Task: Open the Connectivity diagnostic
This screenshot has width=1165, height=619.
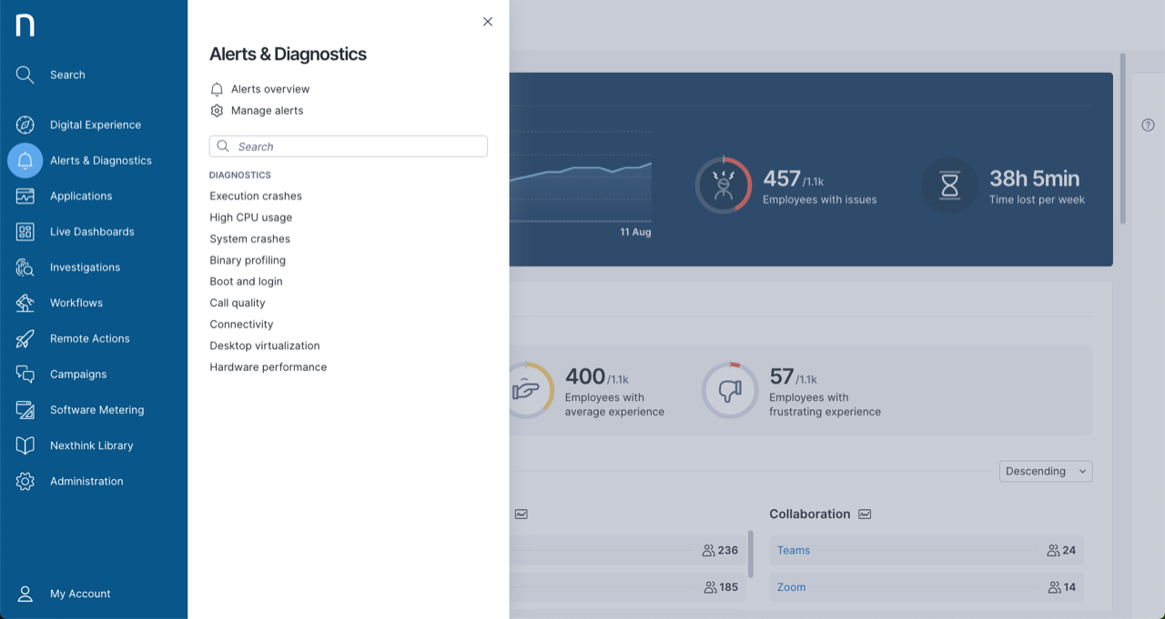Action: (x=241, y=324)
